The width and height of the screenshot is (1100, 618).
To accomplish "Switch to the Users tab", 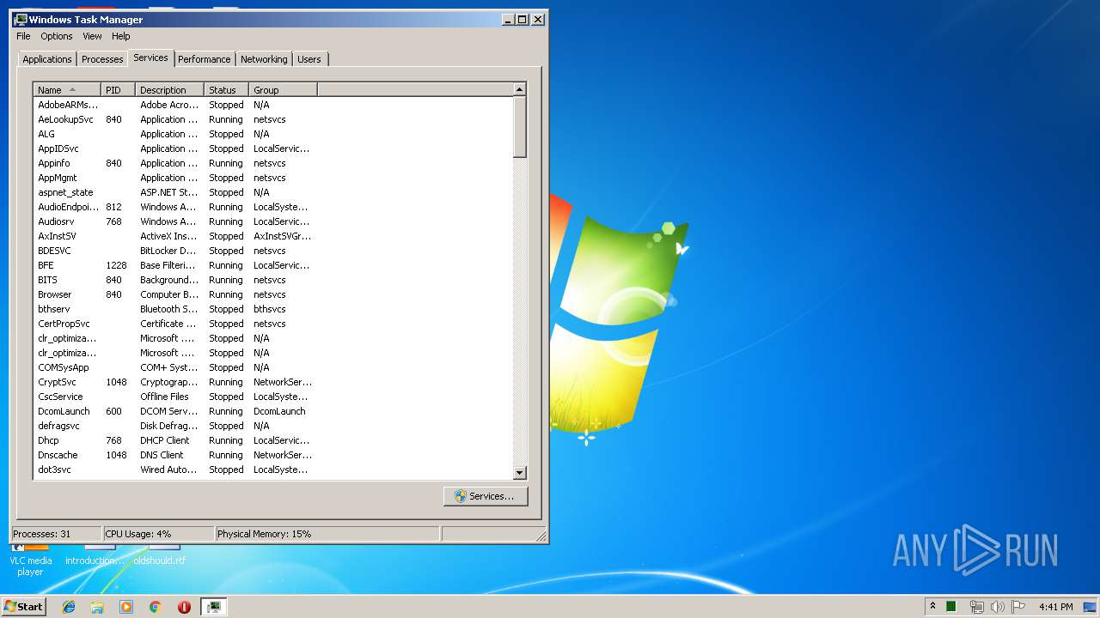I will pyautogui.click(x=309, y=59).
